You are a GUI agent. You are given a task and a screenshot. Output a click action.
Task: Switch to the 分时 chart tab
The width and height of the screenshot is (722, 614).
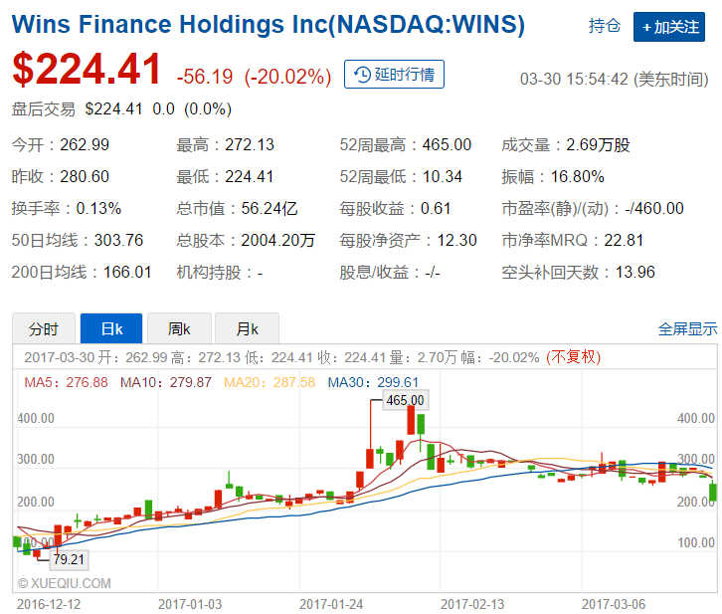44,328
